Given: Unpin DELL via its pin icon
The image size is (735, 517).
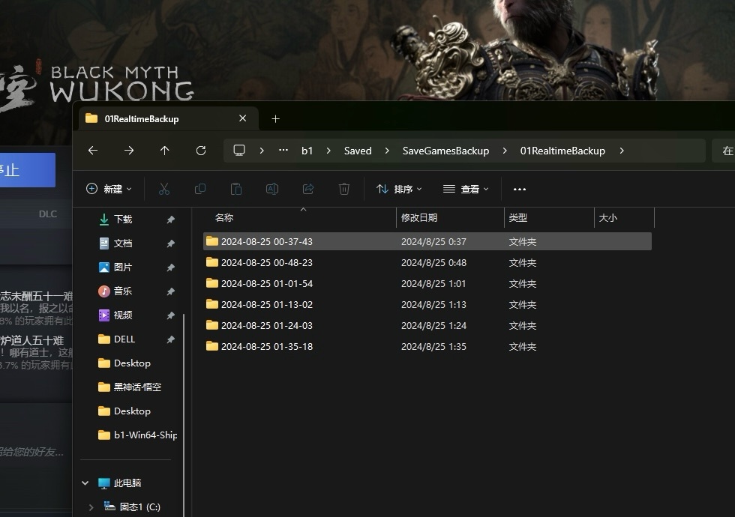Looking at the screenshot, I should point(171,339).
